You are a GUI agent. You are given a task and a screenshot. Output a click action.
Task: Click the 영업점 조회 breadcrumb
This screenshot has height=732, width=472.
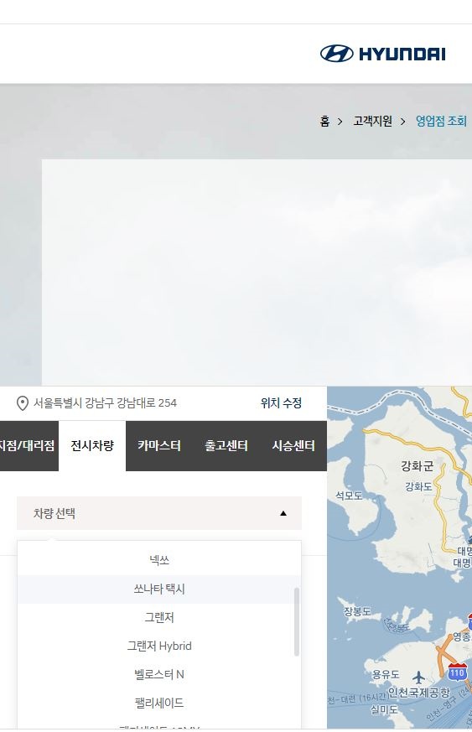pos(441,122)
